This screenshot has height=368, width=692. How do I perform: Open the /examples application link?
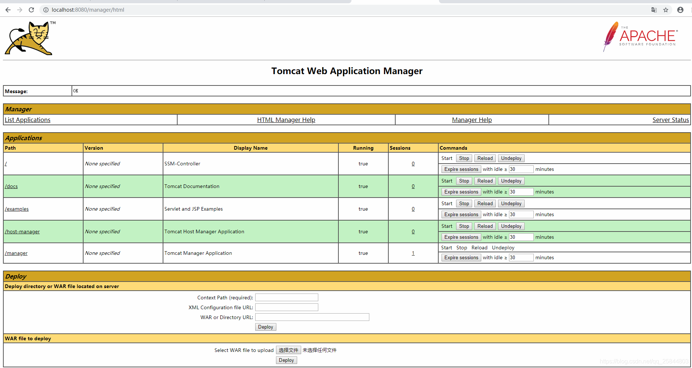(x=17, y=209)
